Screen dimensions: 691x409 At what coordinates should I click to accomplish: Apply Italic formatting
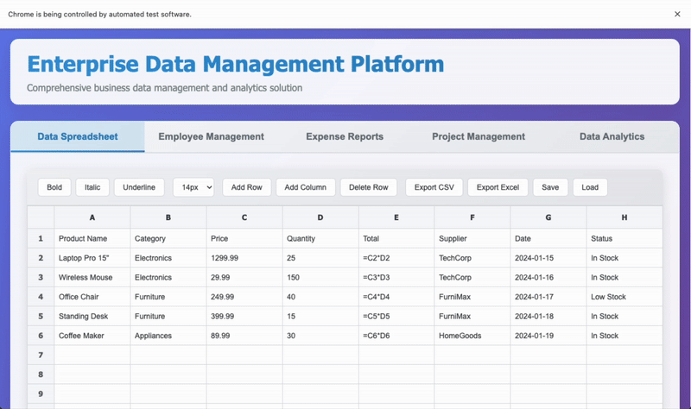tap(92, 187)
